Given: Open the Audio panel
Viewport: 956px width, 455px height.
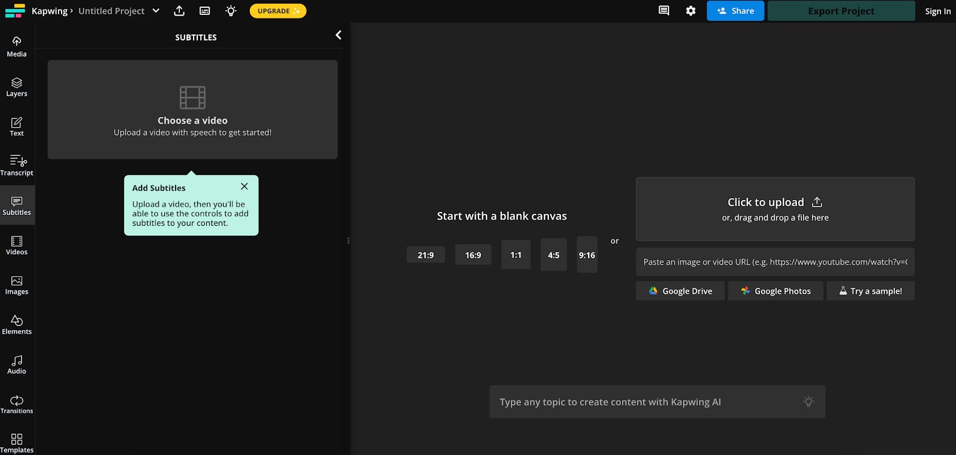Looking at the screenshot, I should click(x=17, y=364).
